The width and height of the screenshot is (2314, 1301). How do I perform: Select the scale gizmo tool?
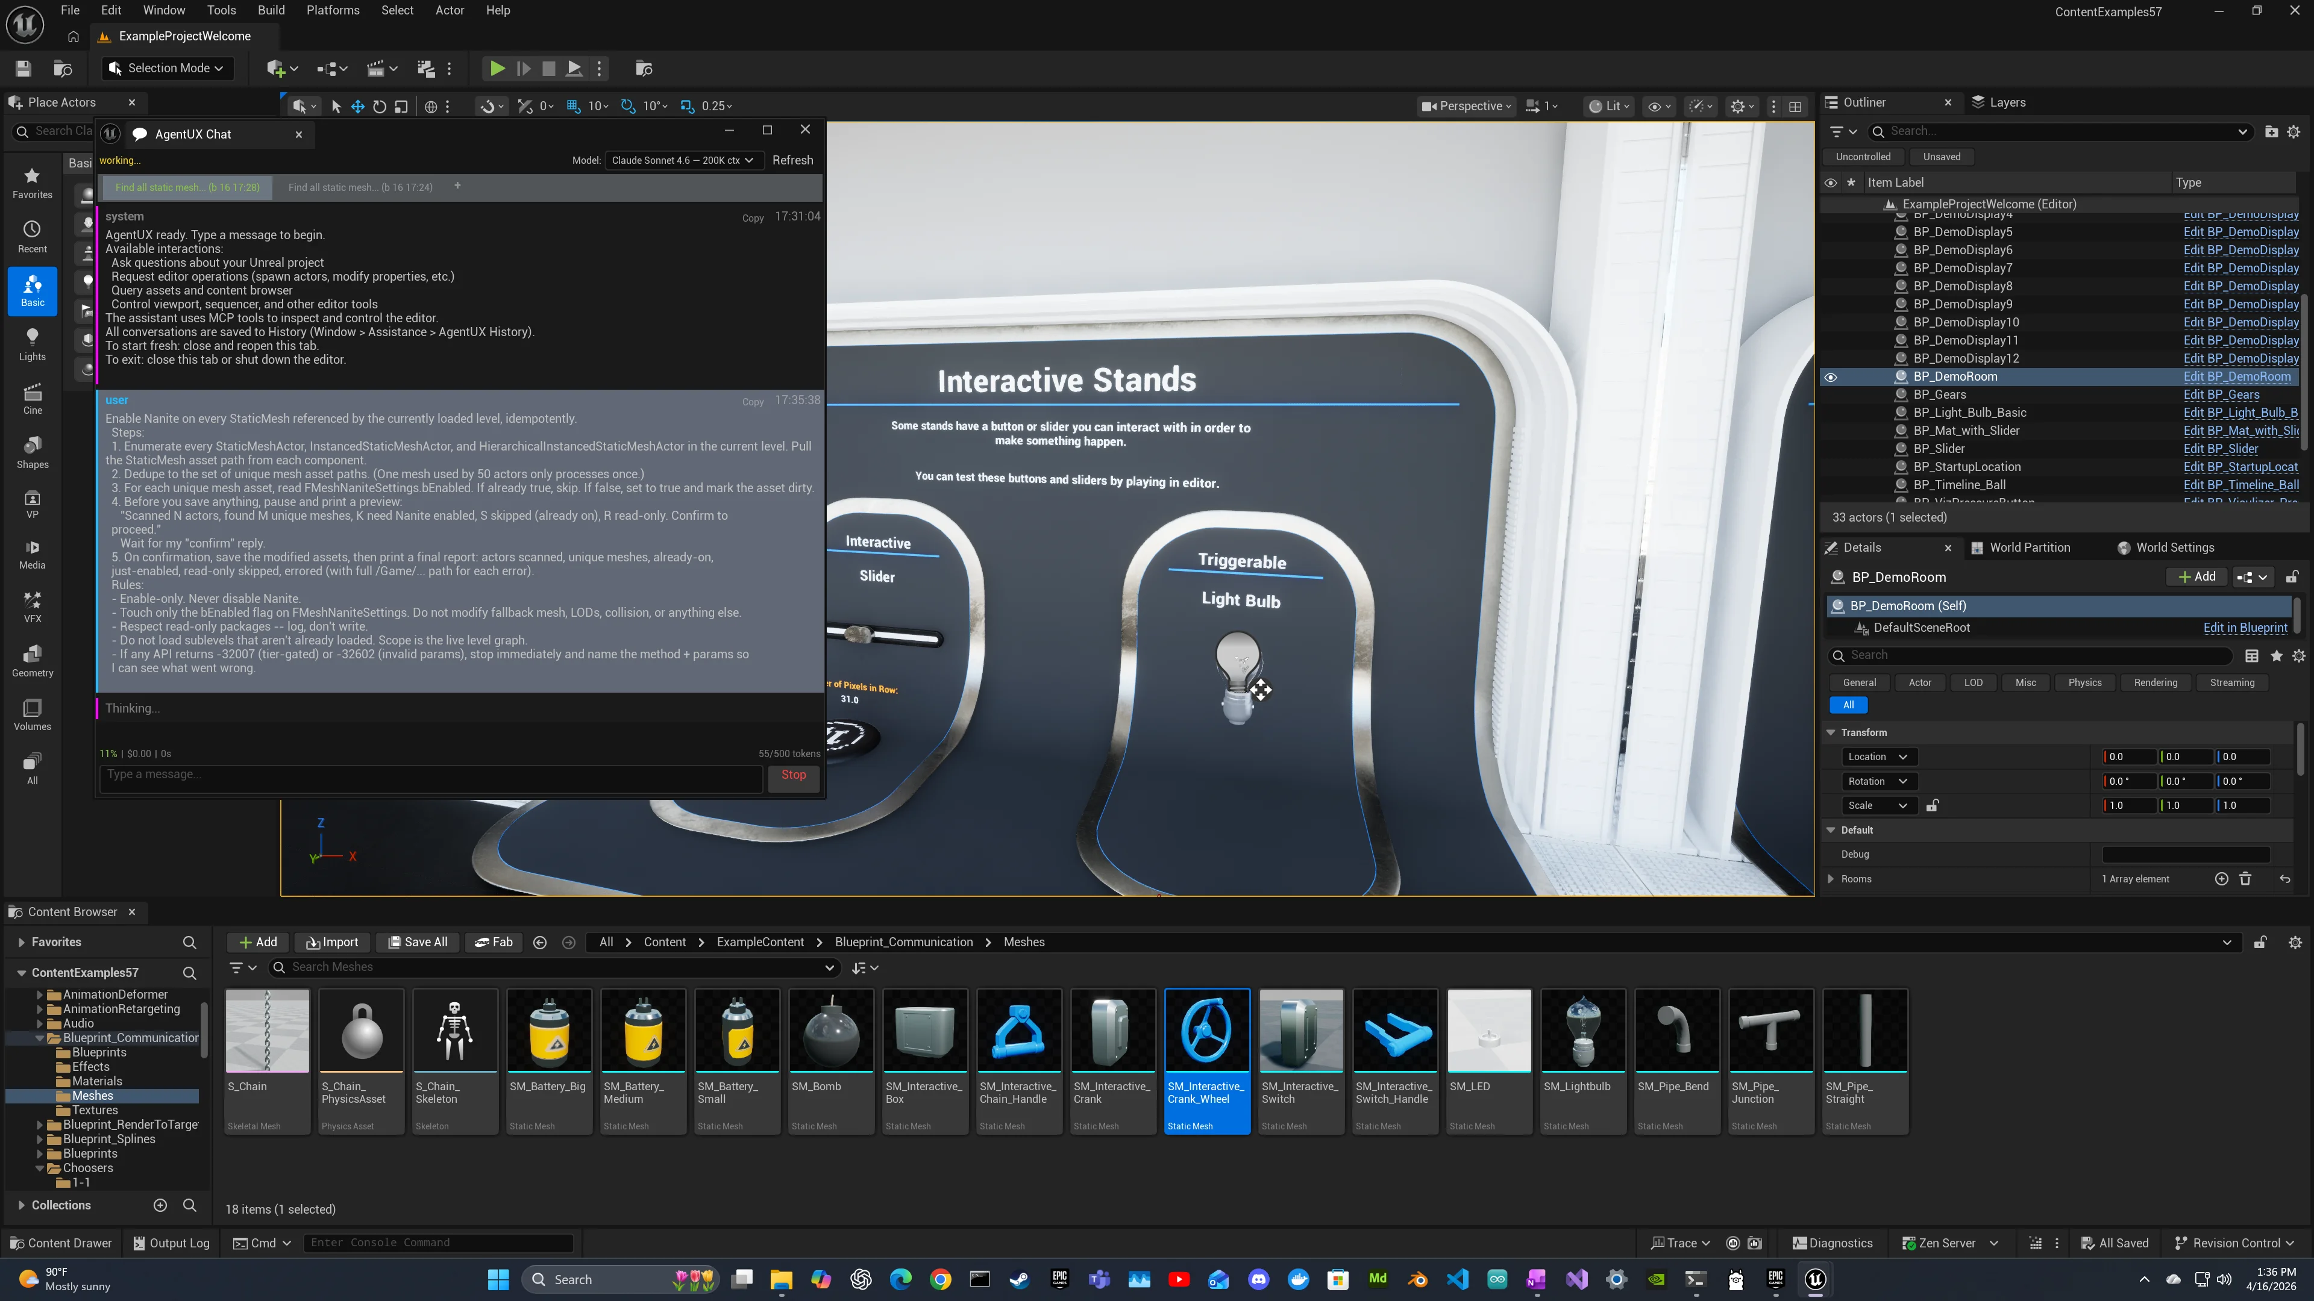coord(401,106)
